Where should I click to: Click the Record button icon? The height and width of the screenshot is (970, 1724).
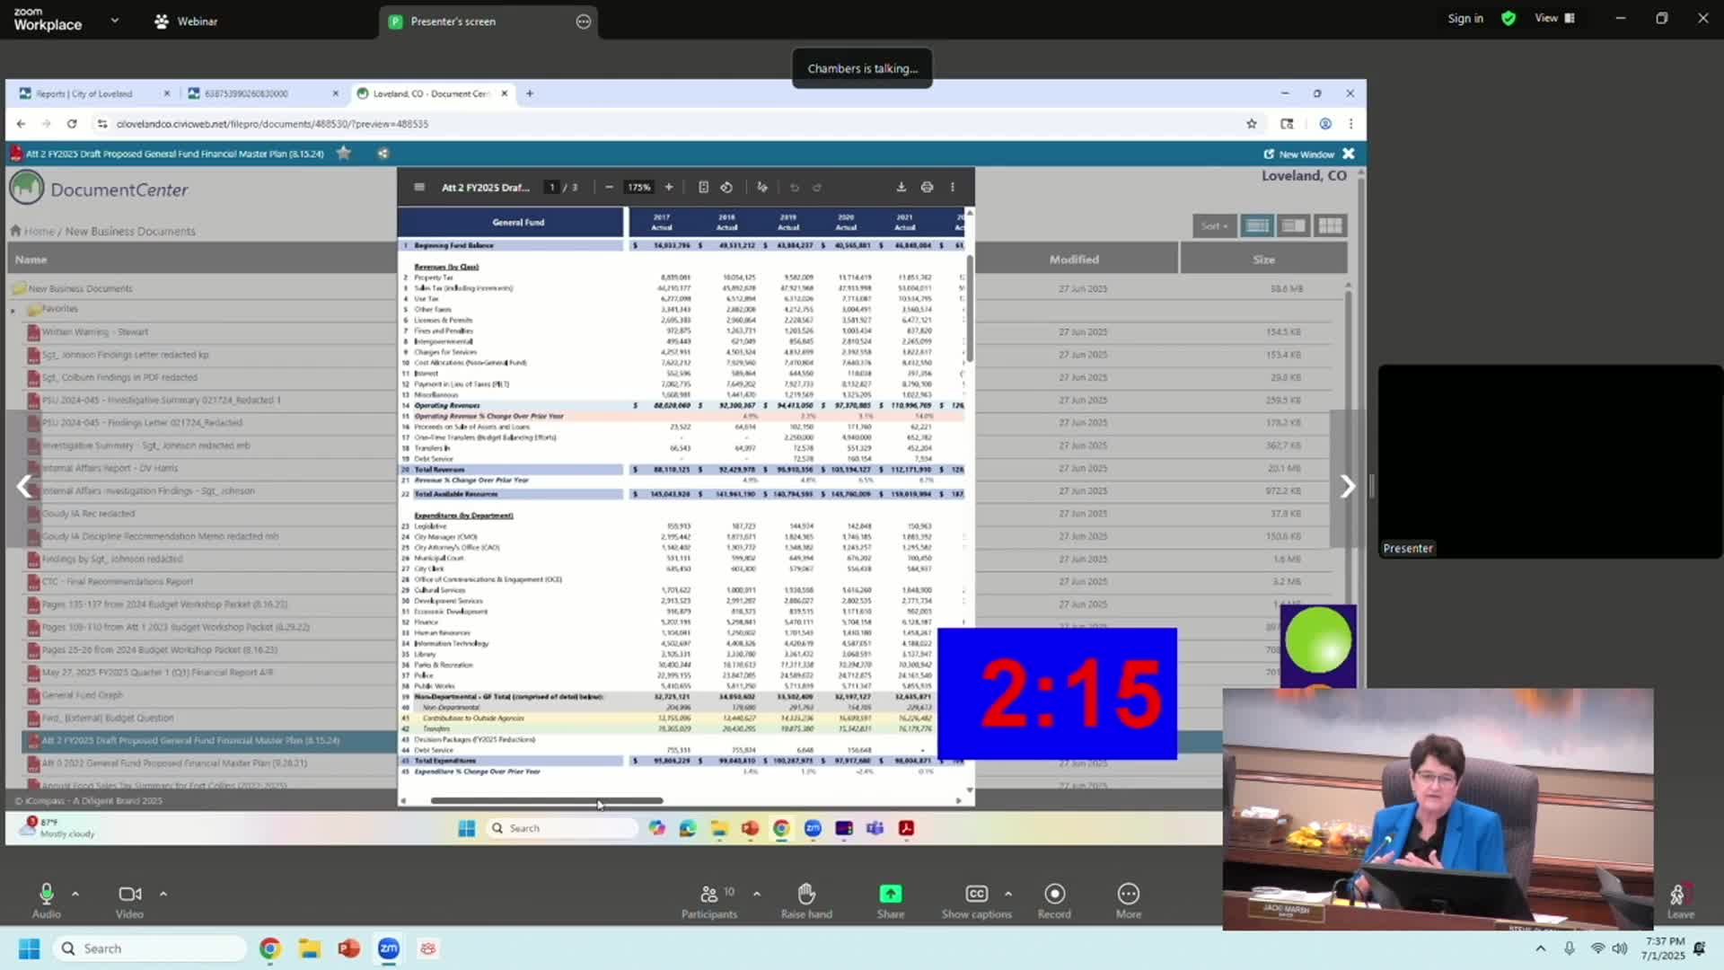[1054, 894]
